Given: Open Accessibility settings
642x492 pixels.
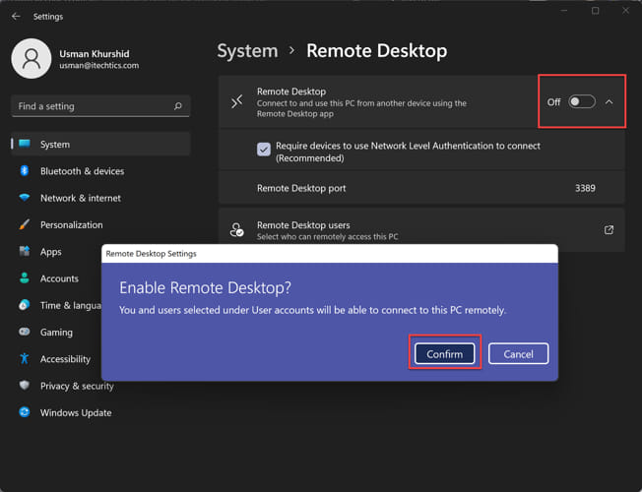Looking at the screenshot, I should [x=56, y=359].
